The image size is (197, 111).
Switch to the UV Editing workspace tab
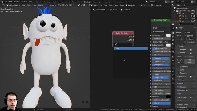pos(66,2)
